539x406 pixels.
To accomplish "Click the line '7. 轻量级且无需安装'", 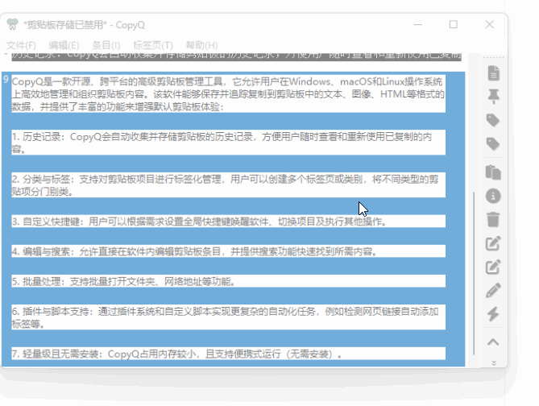I will [x=228, y=354].
